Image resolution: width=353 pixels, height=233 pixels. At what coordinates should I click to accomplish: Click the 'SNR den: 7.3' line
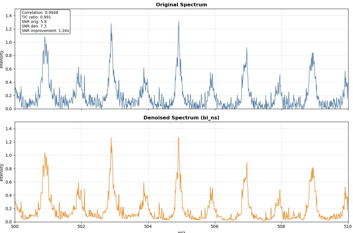point(34,26)
